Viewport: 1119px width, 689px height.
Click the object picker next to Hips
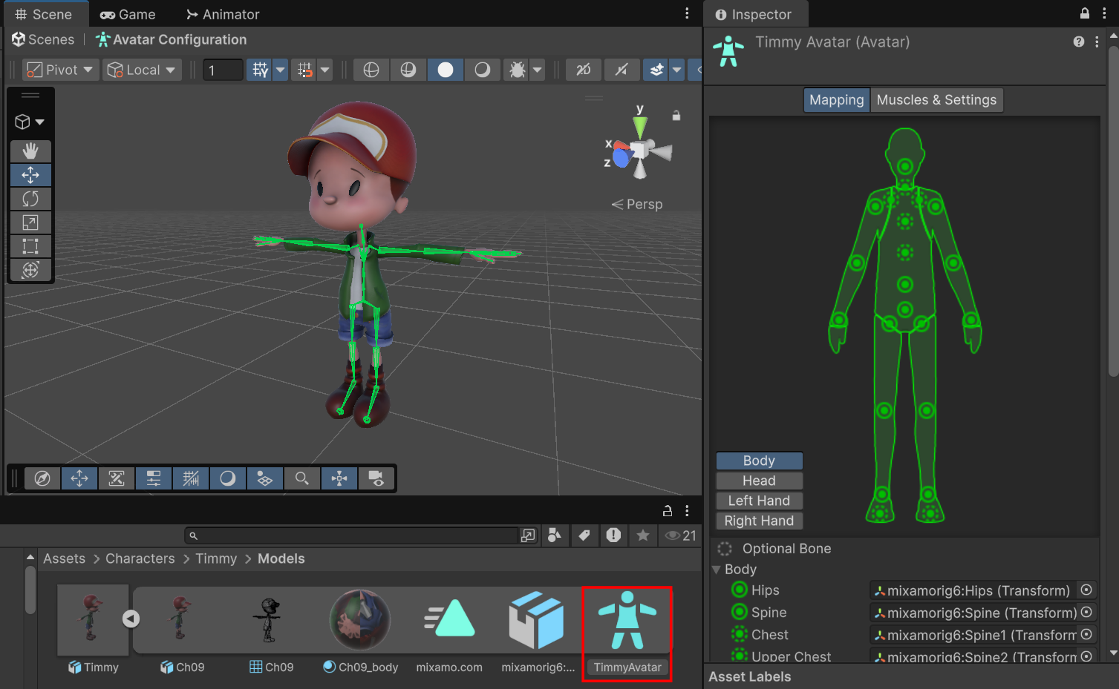pyautogui.click(x=1086, y=590)
